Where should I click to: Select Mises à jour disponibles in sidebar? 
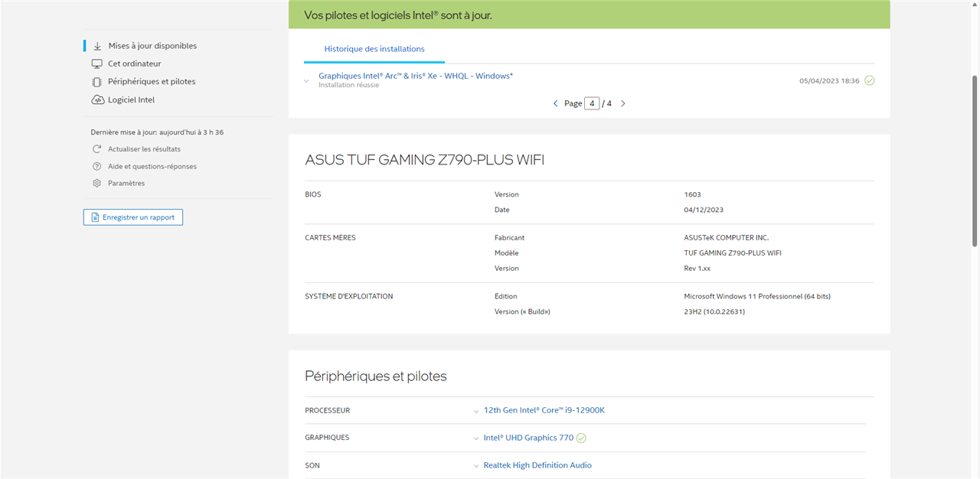[152, 46]
